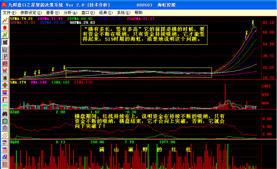Open the 参数设定(S) menu
The image size is (277, 169).
coord(31,13)
